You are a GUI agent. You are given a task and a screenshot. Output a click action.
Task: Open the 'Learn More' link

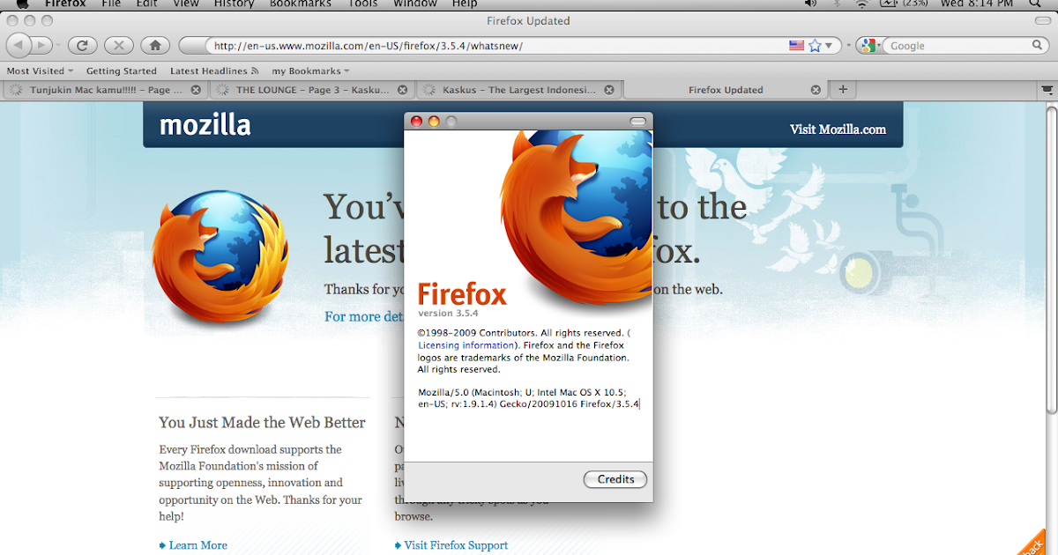coord(197,545)
